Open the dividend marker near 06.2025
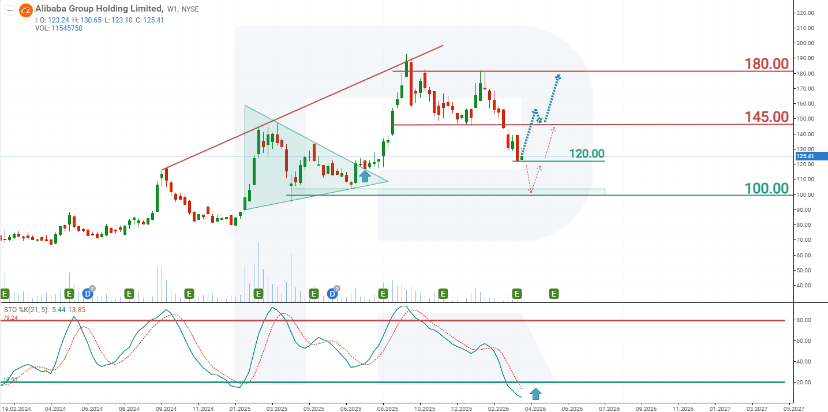This screenshot has height=412, width=828. (333, 294)
